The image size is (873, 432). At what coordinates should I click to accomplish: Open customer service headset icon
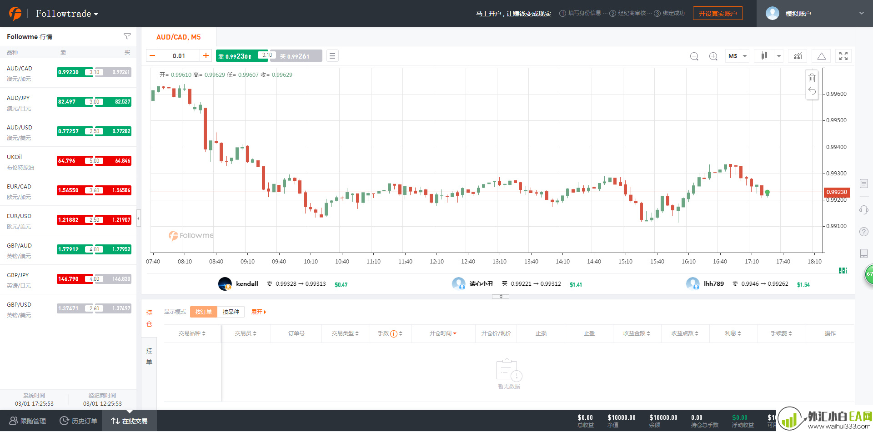click(864, 210)
